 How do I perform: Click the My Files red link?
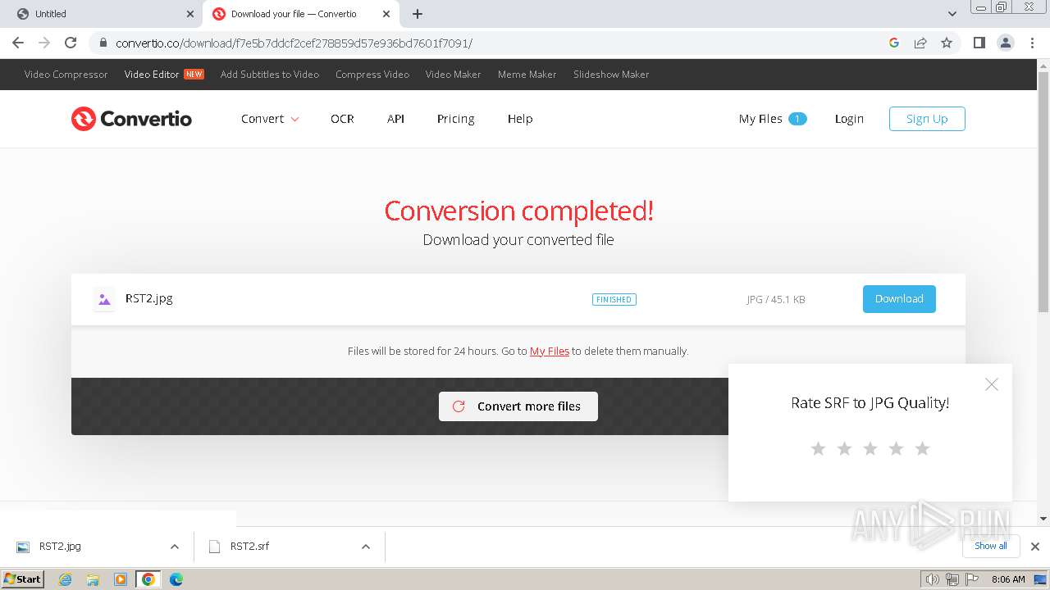click(x=550, y=351)
